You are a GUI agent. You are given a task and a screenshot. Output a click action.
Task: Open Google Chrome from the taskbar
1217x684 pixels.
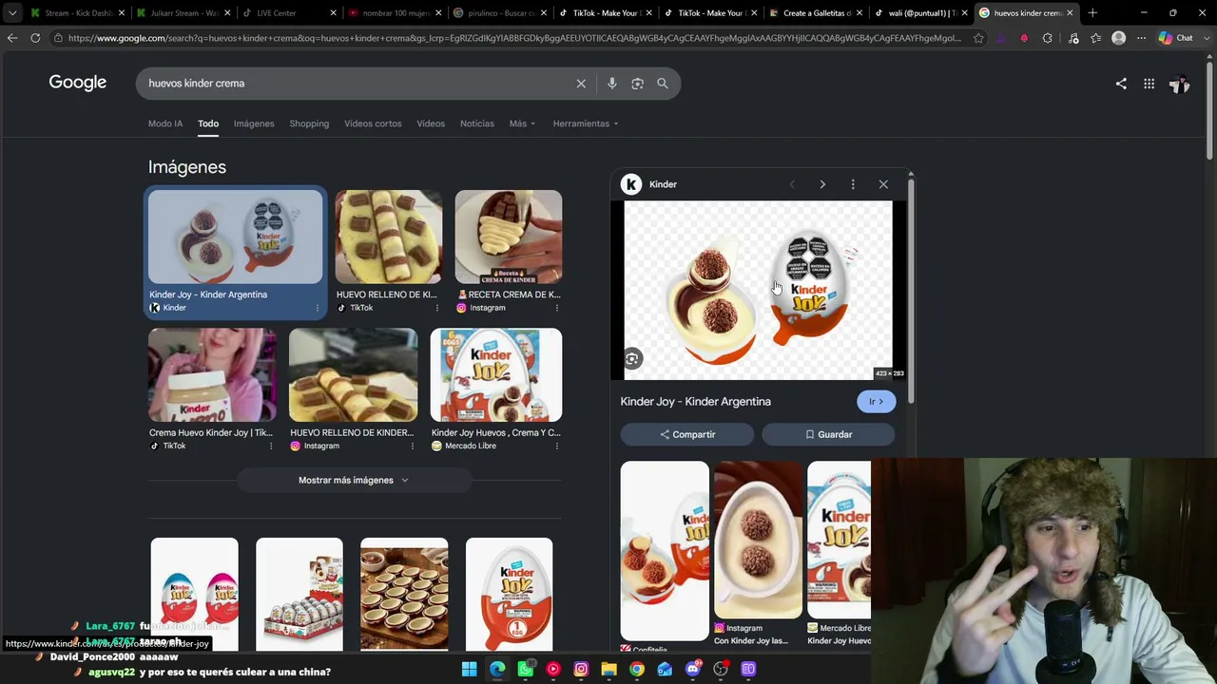tap(637, 670)
